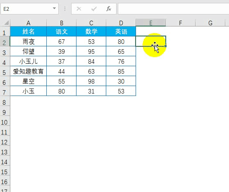Click the 数学 header cell

click(91, 31)
